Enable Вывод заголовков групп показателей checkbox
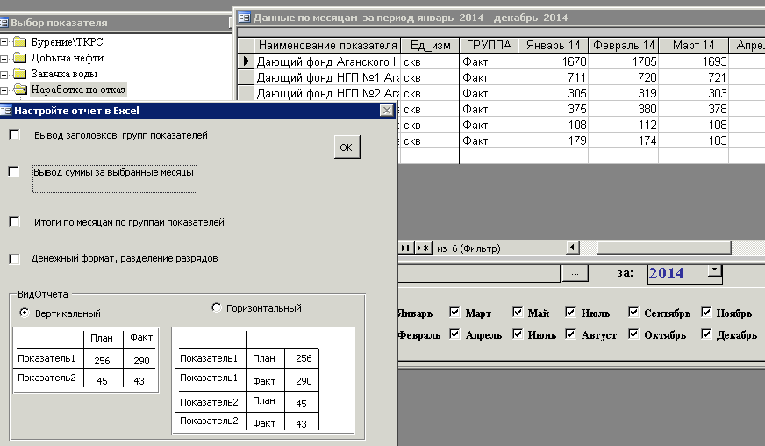Screen dimensions: 765x446 pos(15,135)
